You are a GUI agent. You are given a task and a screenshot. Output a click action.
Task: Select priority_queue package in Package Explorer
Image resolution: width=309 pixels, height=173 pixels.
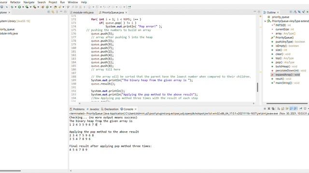pos(7,29)
